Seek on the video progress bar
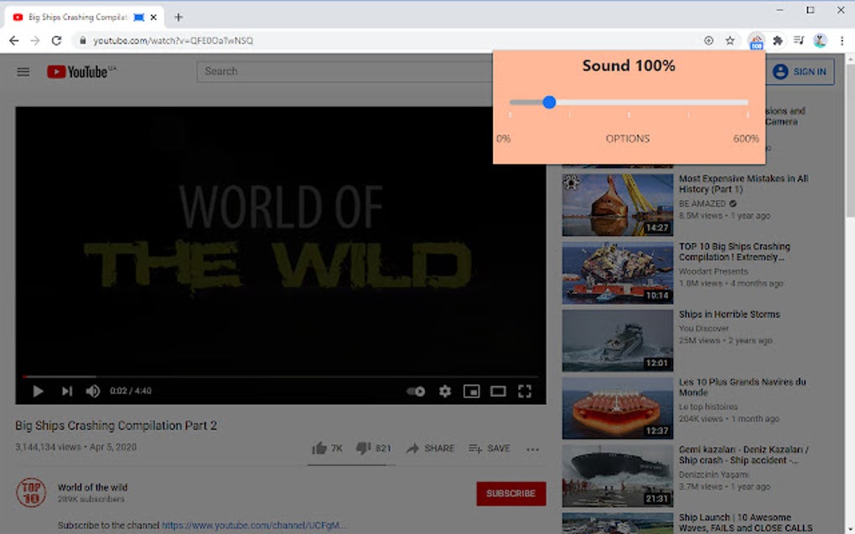This screenshot has width=855, height=534. 280,376
